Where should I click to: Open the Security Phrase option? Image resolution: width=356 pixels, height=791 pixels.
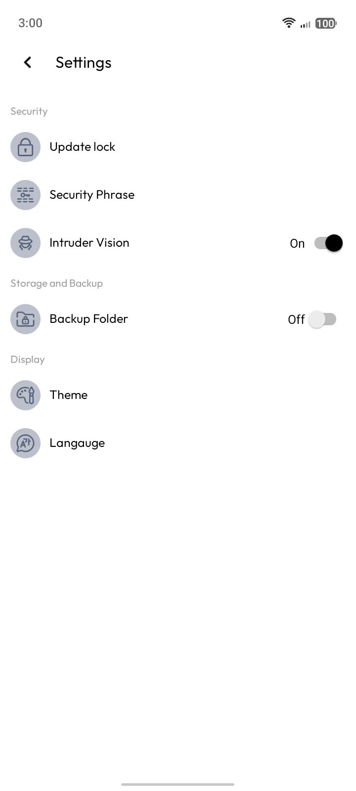tap(92, 195)
